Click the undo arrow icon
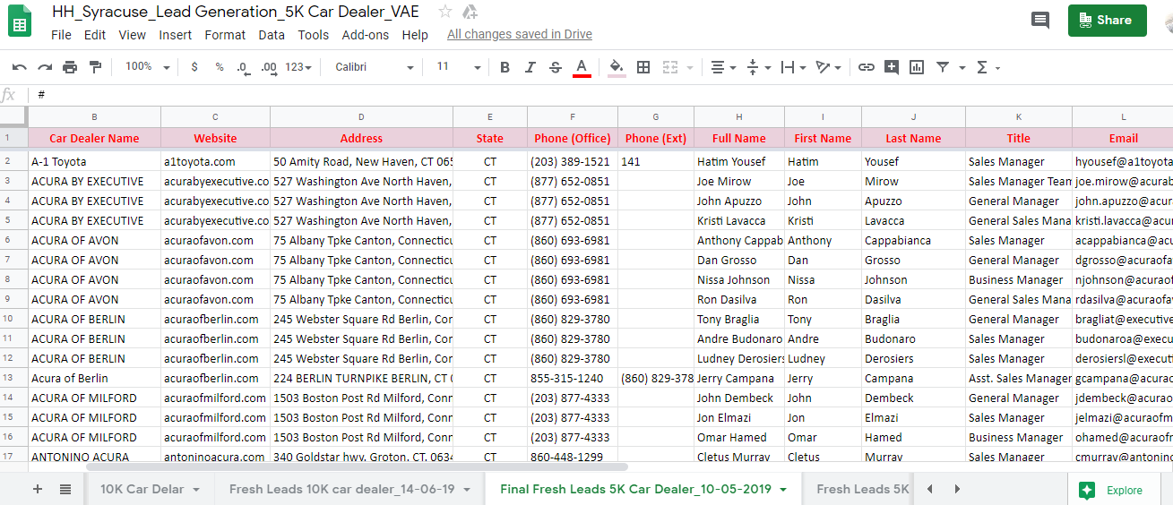This screenshot has height=505, width=1173. [19, 67]
